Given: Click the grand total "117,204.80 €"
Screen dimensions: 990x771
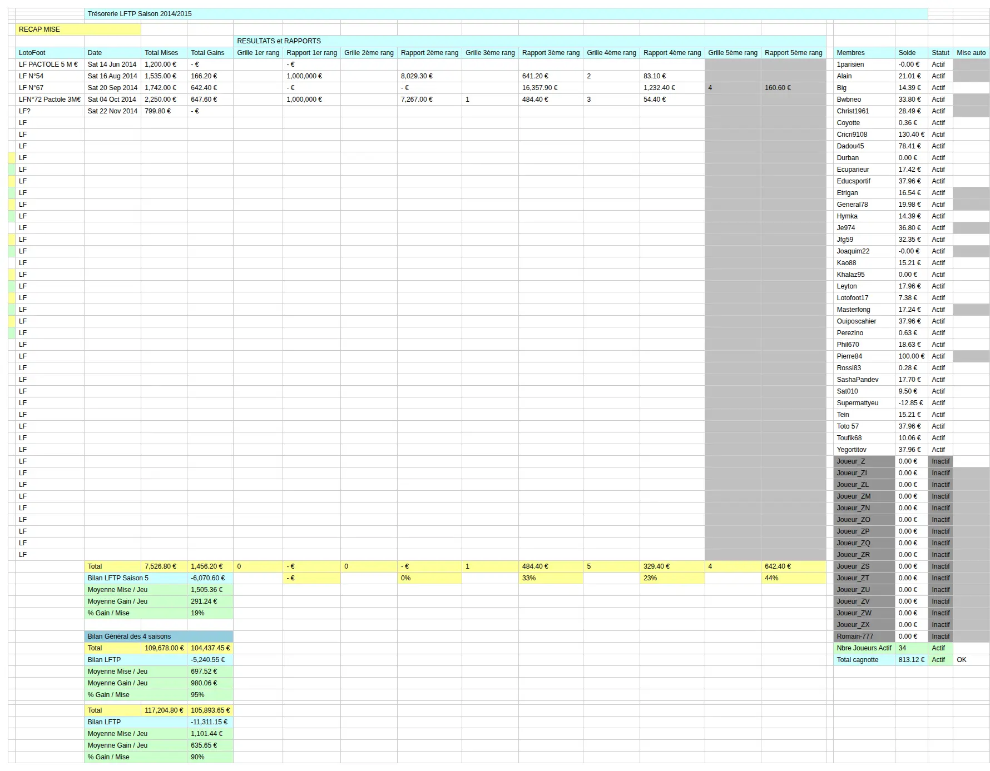Looking at the screenshot, I should (x=164, y=710).
